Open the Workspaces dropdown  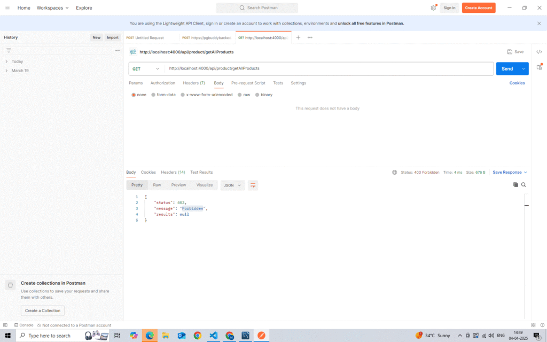53,7
